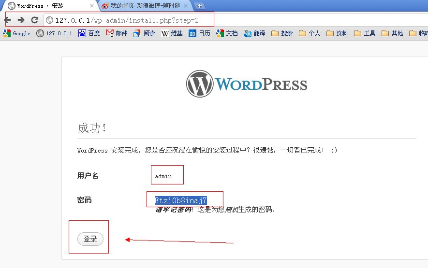
Task: Close the 新浪微博 tab
Action: pos(186,6)
